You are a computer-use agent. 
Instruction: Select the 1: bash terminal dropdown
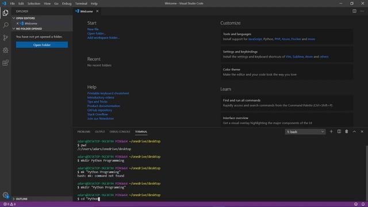click(305, 132)
